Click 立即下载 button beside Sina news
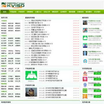104x104 pixels. (x=97, y=73)
